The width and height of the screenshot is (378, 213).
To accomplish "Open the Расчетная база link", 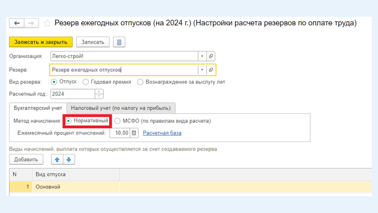I will [162, 133].
